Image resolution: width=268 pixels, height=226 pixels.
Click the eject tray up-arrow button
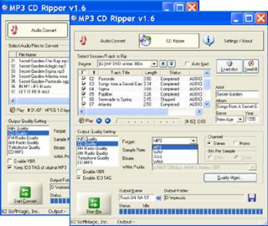[163, 64]
